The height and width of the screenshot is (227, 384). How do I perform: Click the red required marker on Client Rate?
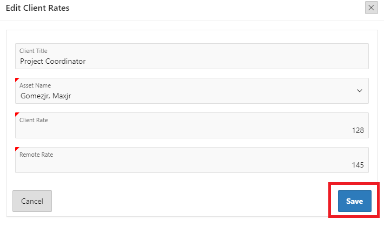pyautogui.click(x=17, y=115)
